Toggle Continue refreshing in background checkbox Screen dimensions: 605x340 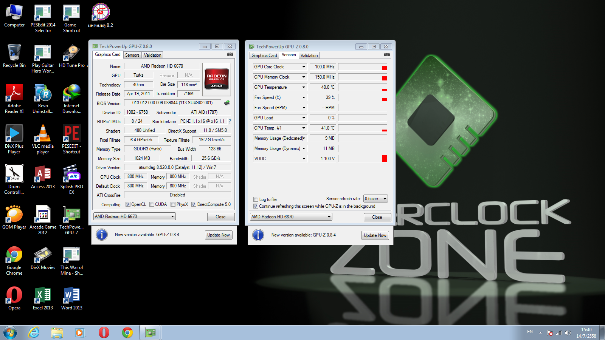256,206
